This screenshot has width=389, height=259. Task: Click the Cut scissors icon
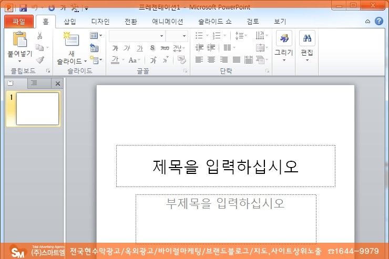tap(39, 36)
